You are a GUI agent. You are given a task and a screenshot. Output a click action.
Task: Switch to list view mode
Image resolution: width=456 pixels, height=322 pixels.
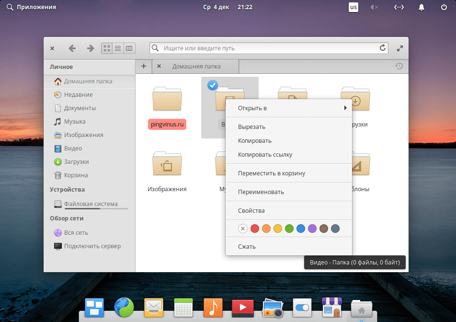(118, 48)
